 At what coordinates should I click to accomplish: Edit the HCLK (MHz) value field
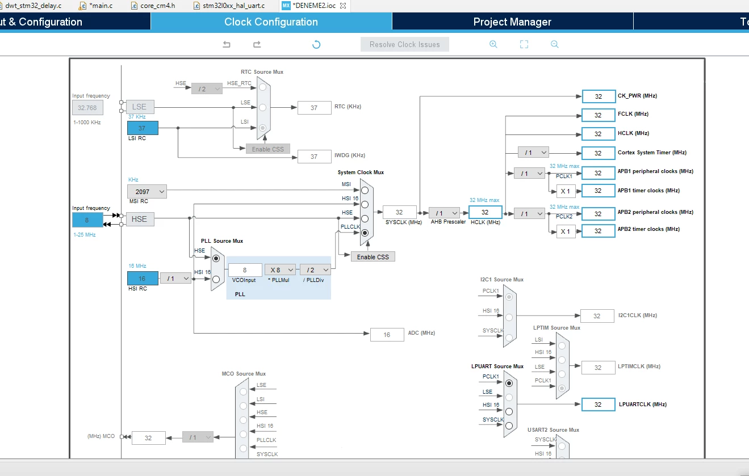[486, 212]
